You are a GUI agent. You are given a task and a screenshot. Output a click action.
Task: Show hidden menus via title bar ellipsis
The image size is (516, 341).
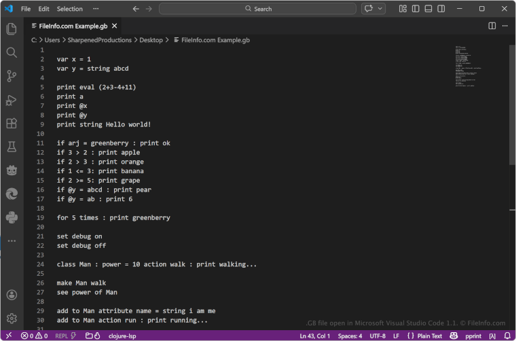[x=96, y=9]
